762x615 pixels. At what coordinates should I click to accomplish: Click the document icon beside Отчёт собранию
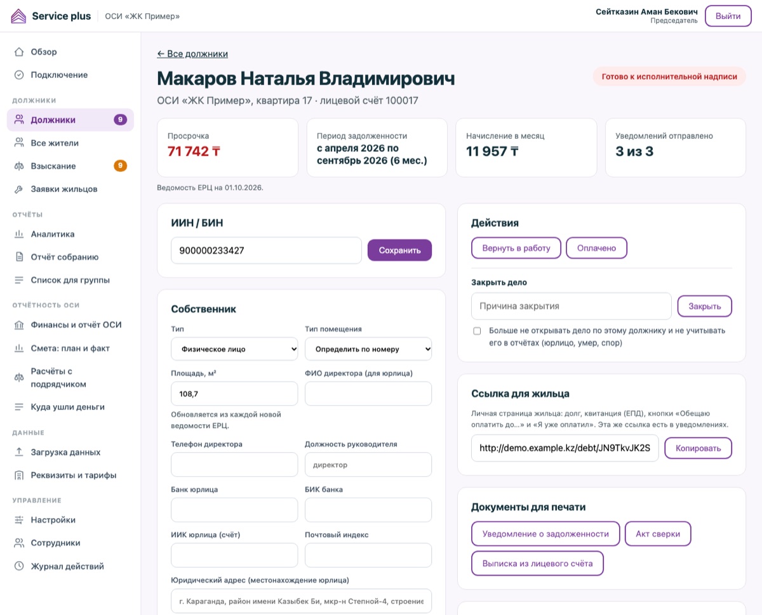19,257
